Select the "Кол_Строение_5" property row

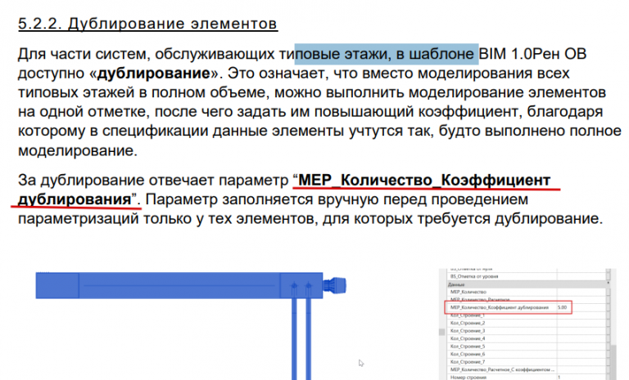pyautogui.click(x=527, y=346)
